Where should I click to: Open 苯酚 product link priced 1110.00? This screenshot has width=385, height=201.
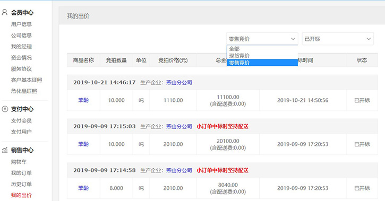[83, 100]
